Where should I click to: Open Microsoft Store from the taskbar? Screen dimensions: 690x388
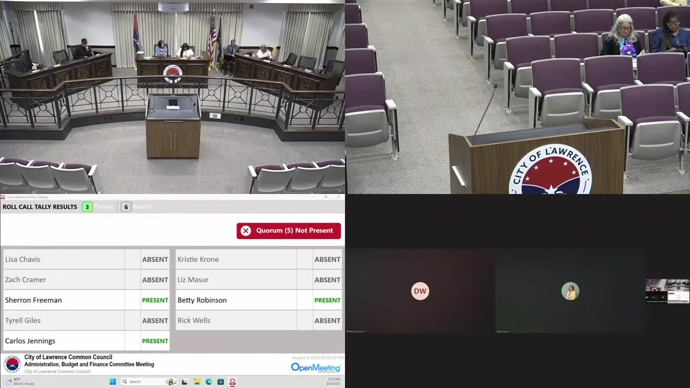point(221,382)
